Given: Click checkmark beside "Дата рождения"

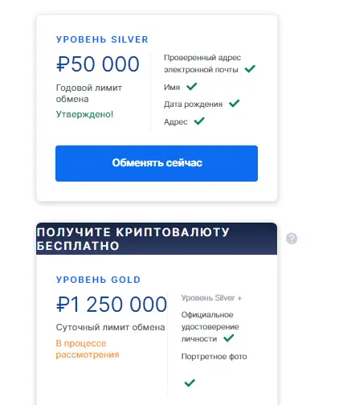Looking at the screenshot, I should (x=235, y=104).
